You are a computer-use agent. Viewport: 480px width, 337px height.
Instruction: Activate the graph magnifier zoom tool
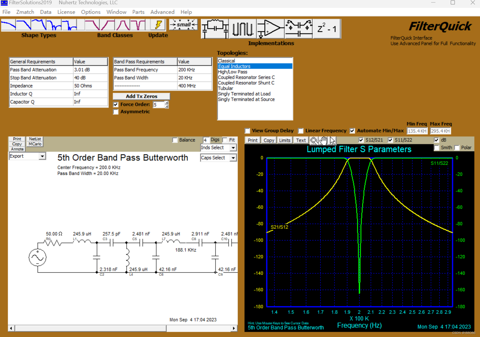point(314,140)
